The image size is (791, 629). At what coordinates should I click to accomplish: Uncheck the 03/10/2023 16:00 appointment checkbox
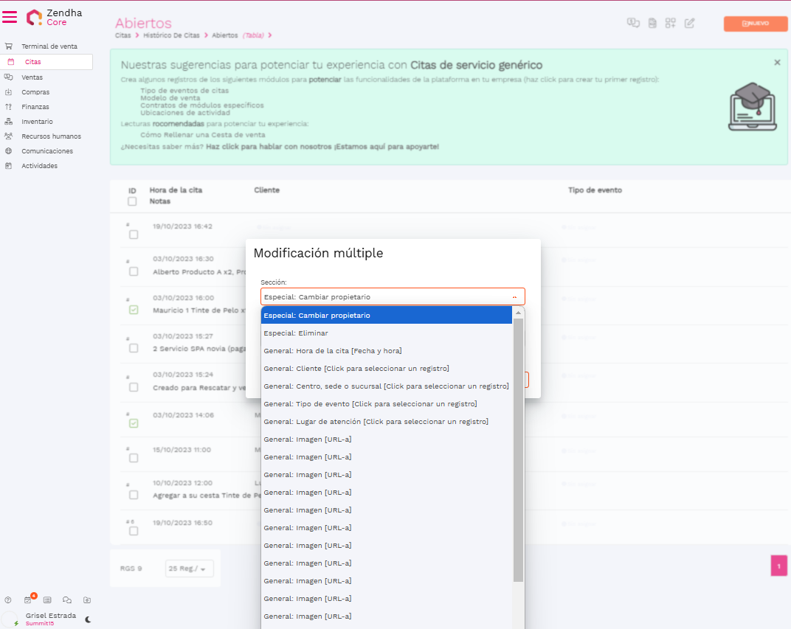pos(134,310)
